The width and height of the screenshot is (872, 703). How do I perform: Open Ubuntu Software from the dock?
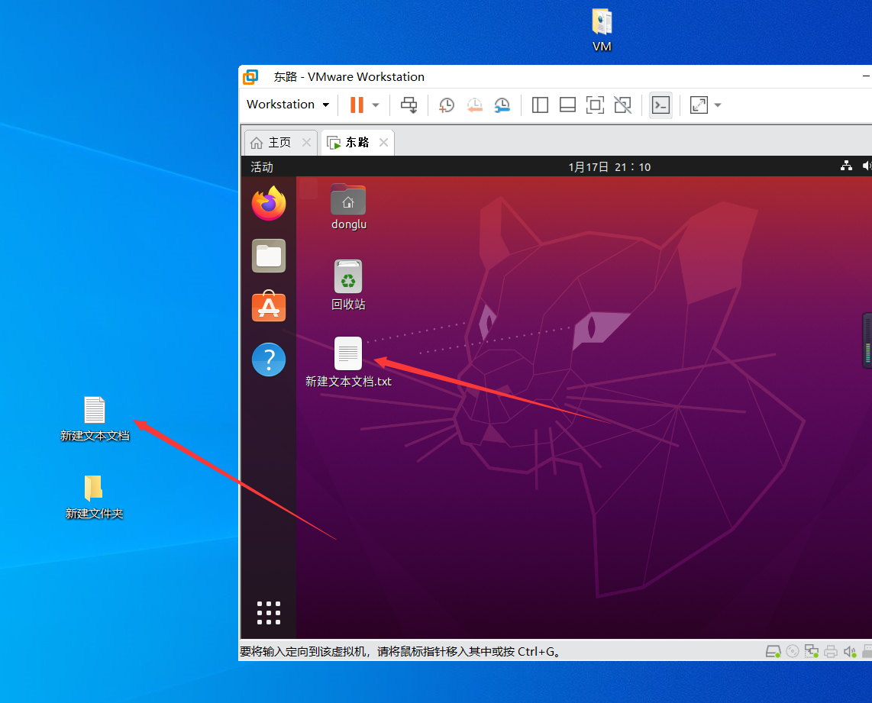tap(269, 307)
